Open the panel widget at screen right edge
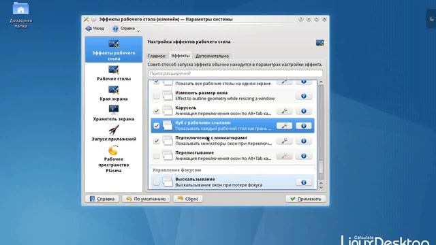Viewport: 436px width, 245px height. 431,18
